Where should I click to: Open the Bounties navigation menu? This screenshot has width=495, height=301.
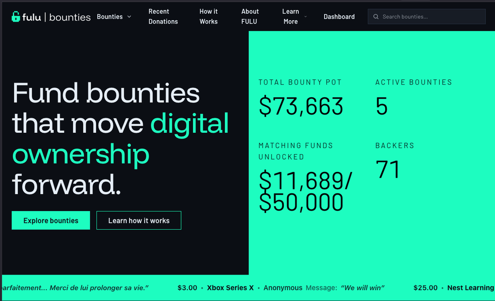109,16
